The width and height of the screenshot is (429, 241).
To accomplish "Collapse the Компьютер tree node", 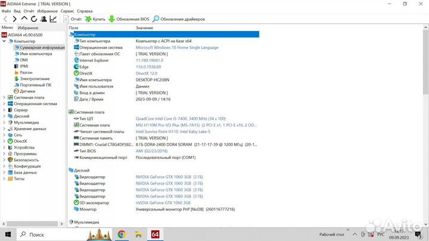I will 4,41.
